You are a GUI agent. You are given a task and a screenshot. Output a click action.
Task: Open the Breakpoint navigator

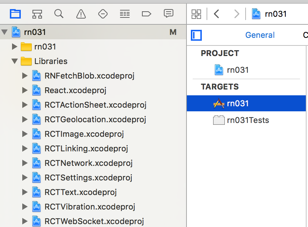click(146, 14)
